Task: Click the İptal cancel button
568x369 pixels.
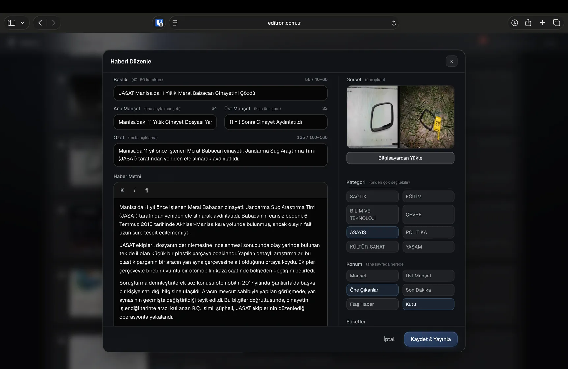Action: click(389, 339)
